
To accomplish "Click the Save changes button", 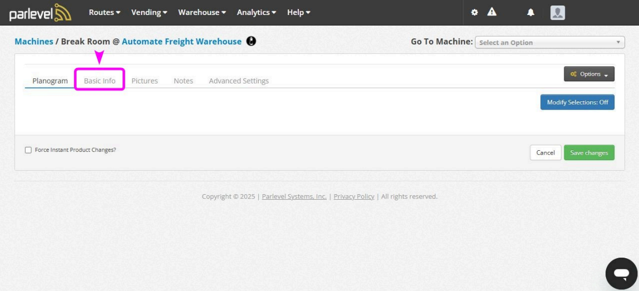I will point(589,152).
